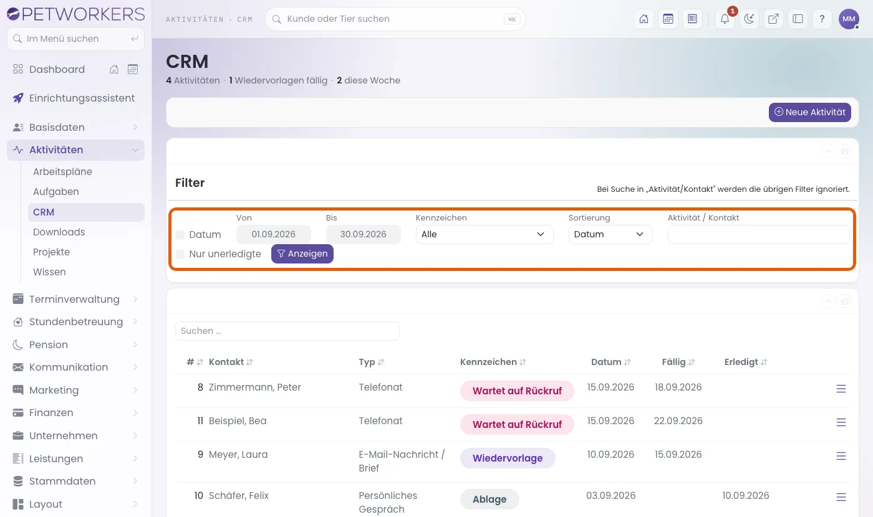873x517 pixels.
Task: Collapse the activities table panel with its chevron icon
Action: pos(828,301)
